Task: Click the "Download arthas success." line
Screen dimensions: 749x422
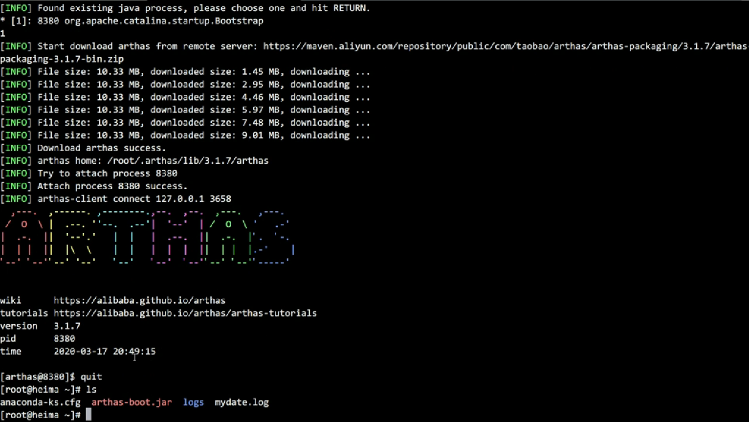Action: click(101, 148)
